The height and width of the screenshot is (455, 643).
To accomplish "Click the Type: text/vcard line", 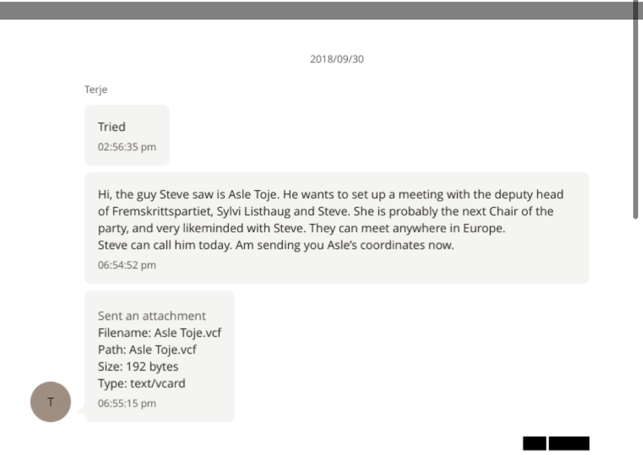I will 141,383.
